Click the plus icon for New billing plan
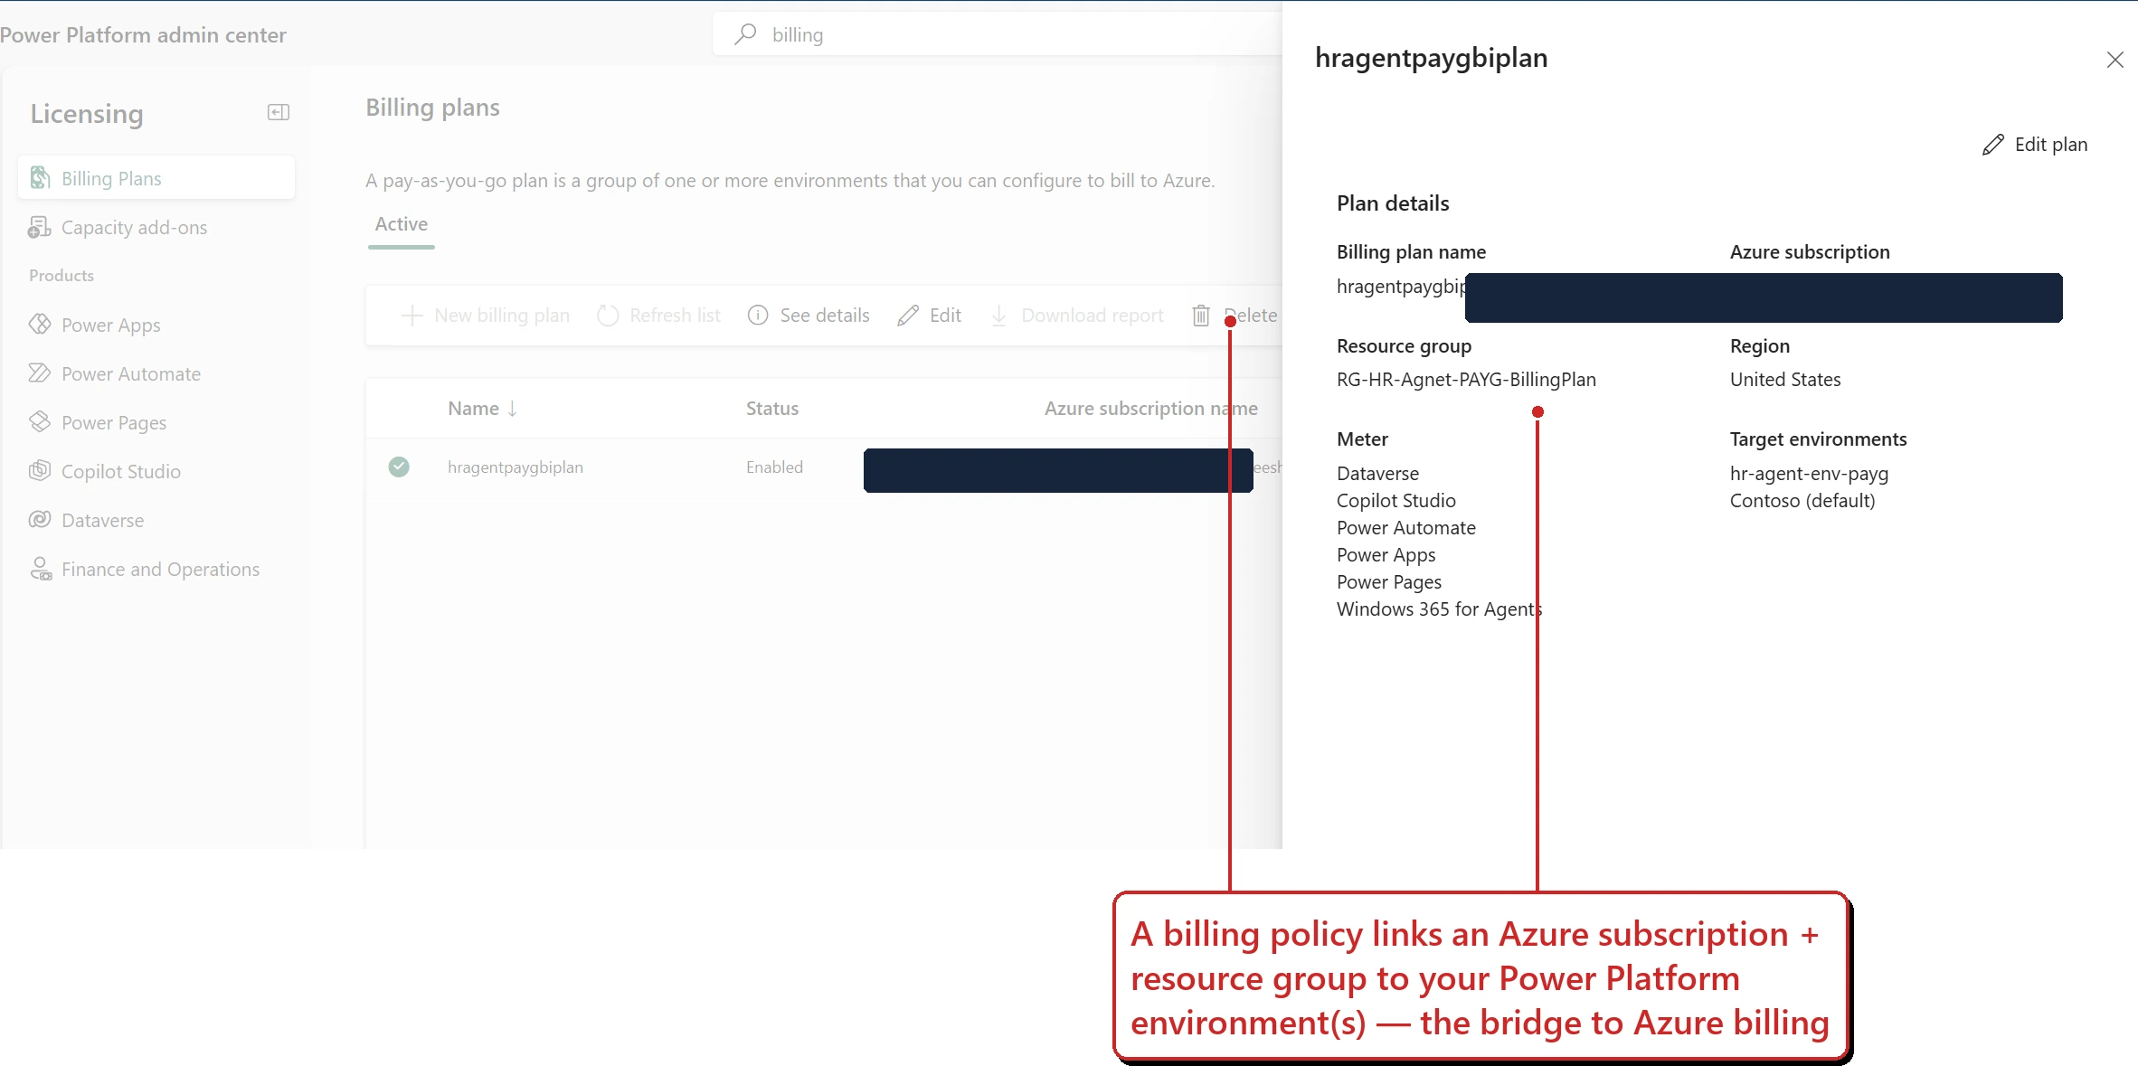Viewport: 2138px width, 1066px height. pos(412,316)
